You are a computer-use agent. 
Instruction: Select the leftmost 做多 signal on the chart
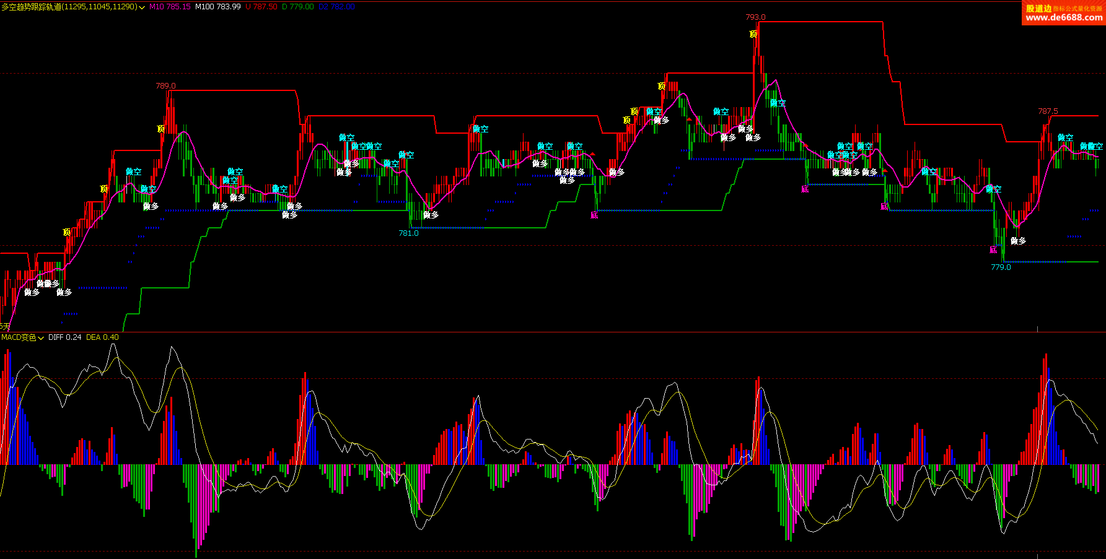(x=32, y=292)
